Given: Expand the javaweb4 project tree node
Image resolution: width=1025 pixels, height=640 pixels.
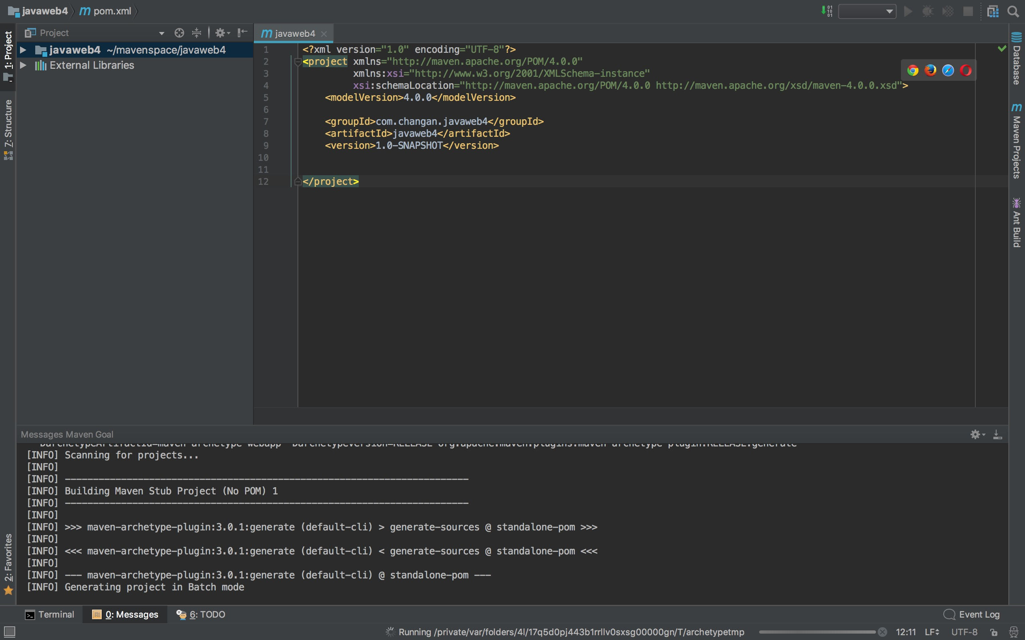Looking at the screenshot, I should [23, 50].
